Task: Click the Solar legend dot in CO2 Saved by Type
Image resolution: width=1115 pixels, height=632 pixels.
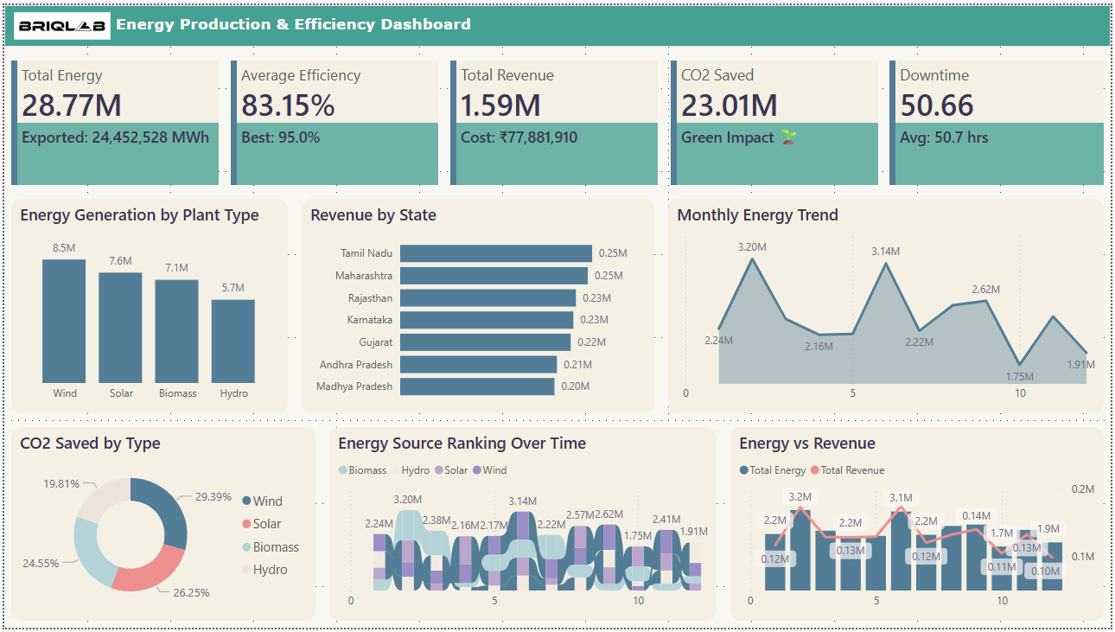Action: point(247,524)
